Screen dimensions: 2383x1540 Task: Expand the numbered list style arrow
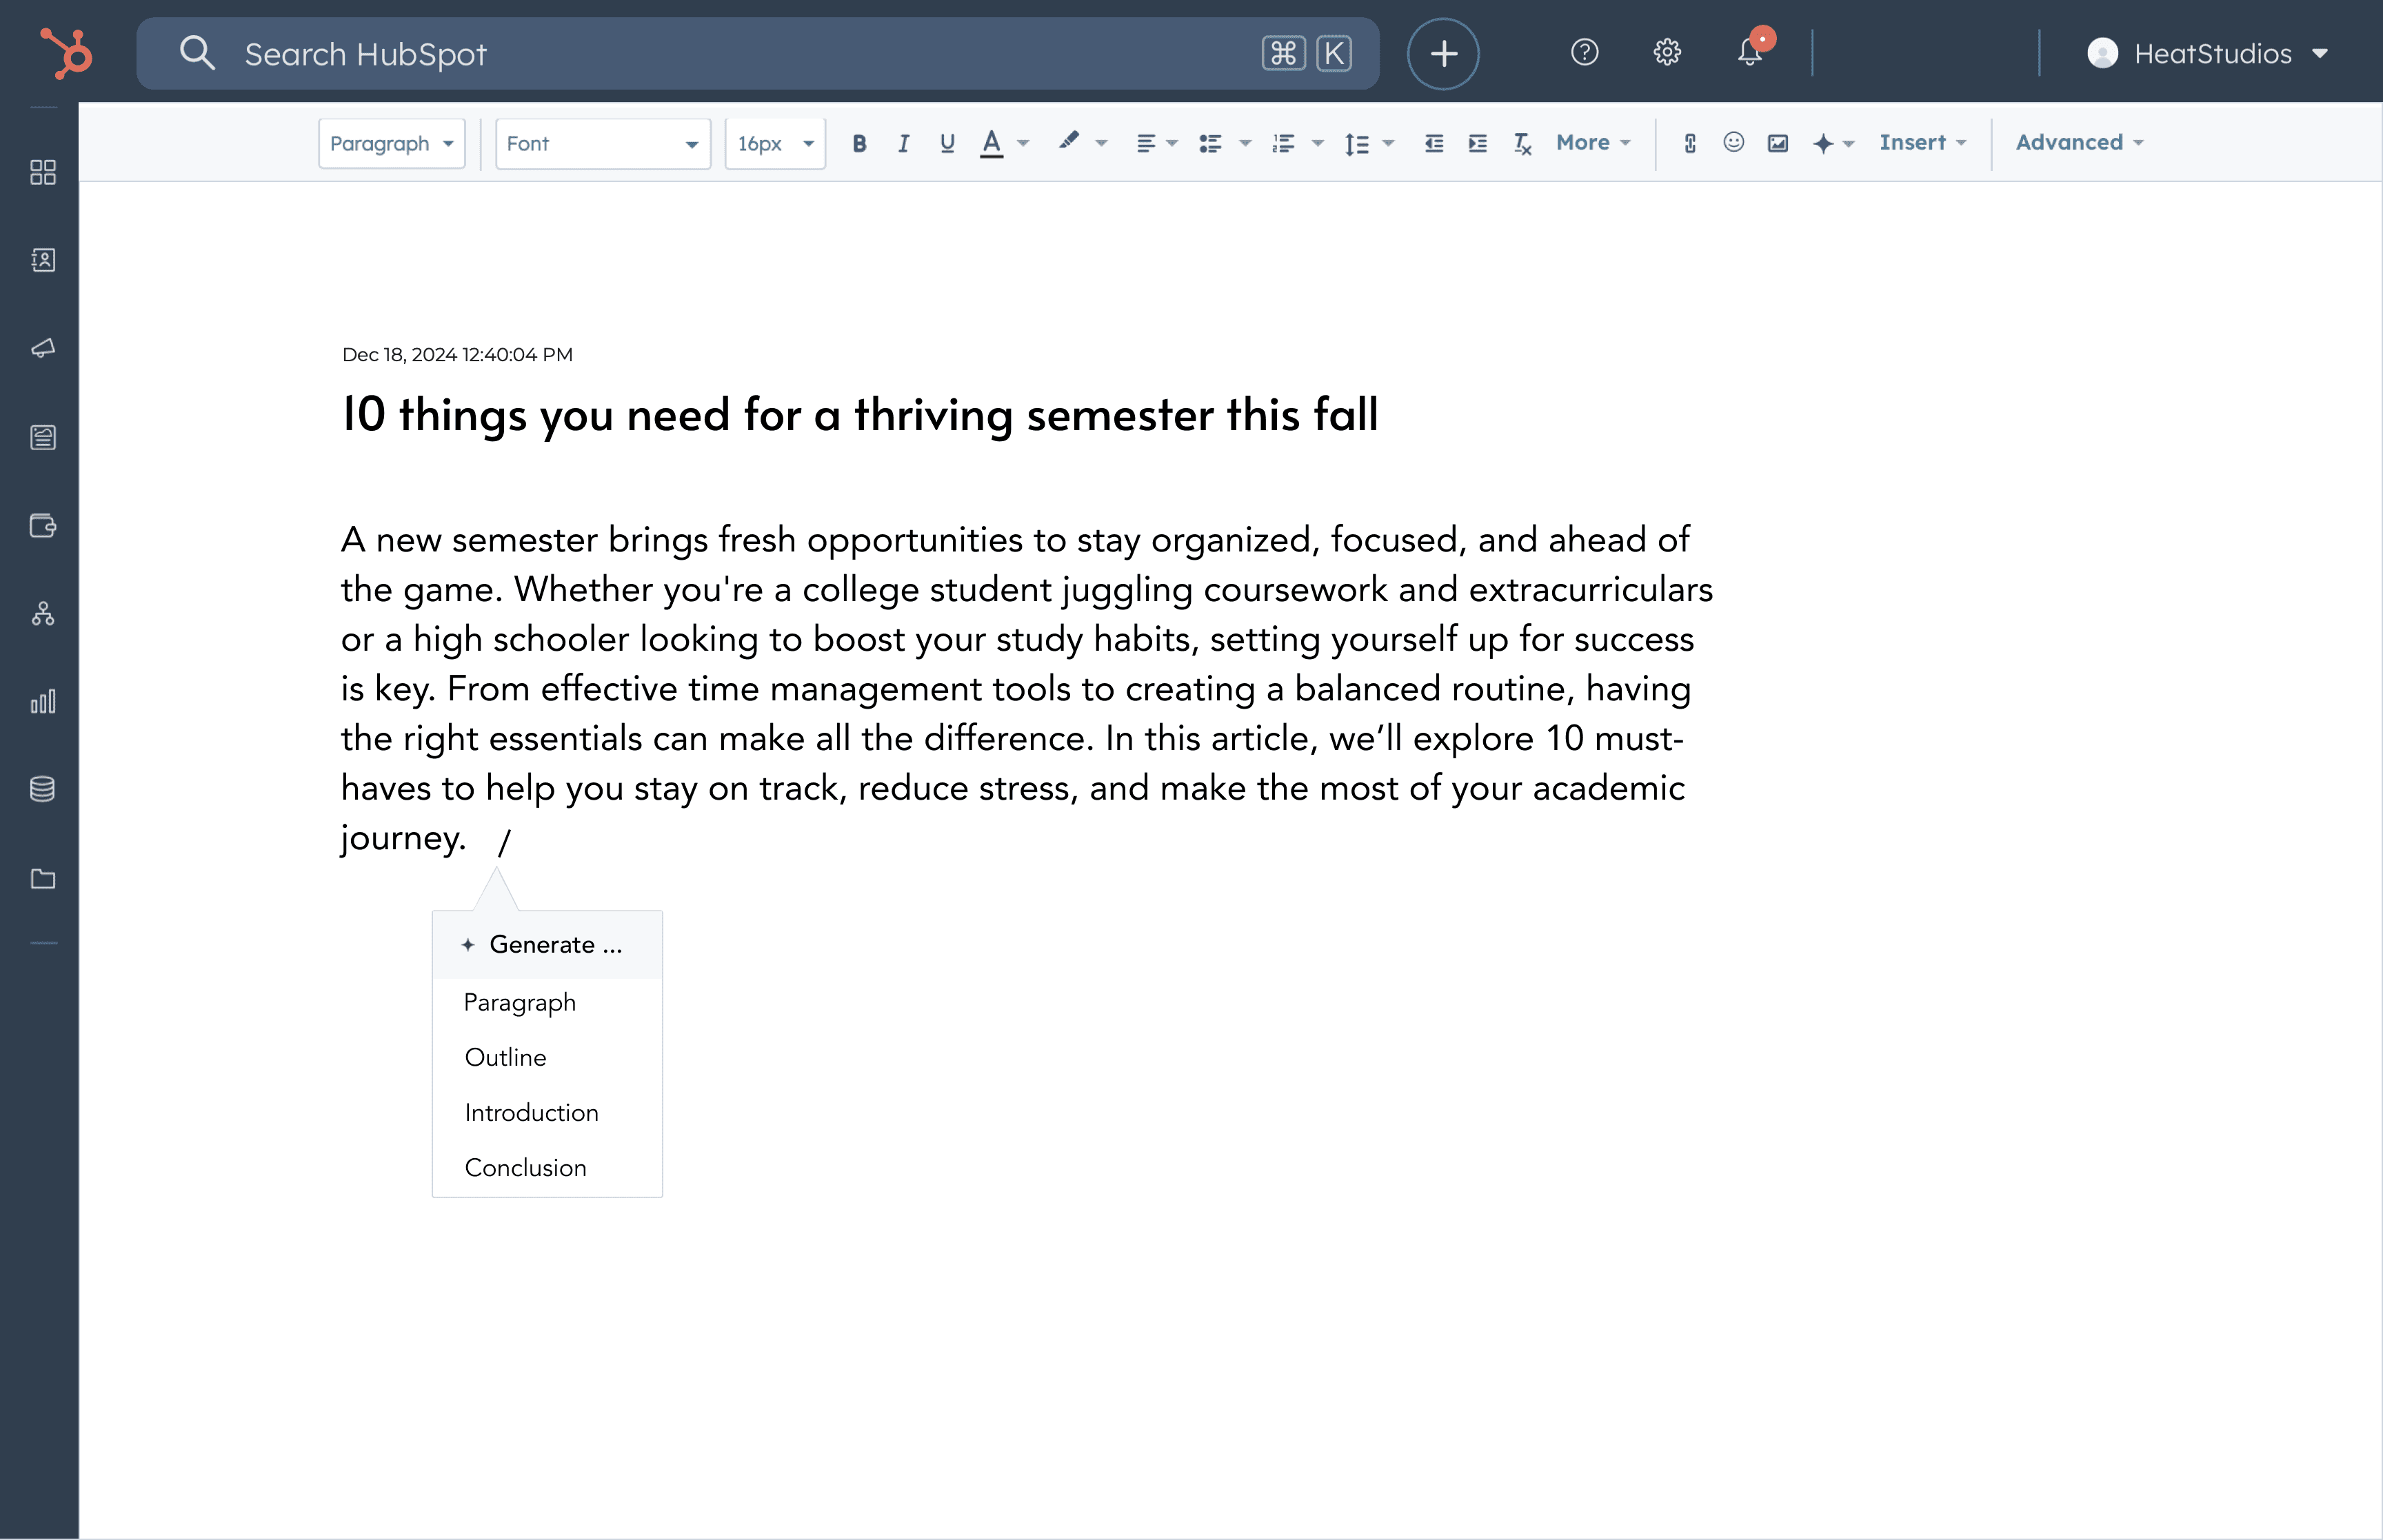click(x=1318, y=143)
